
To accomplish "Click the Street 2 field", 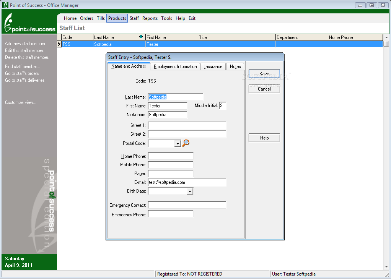I will [x=187, y=134].
